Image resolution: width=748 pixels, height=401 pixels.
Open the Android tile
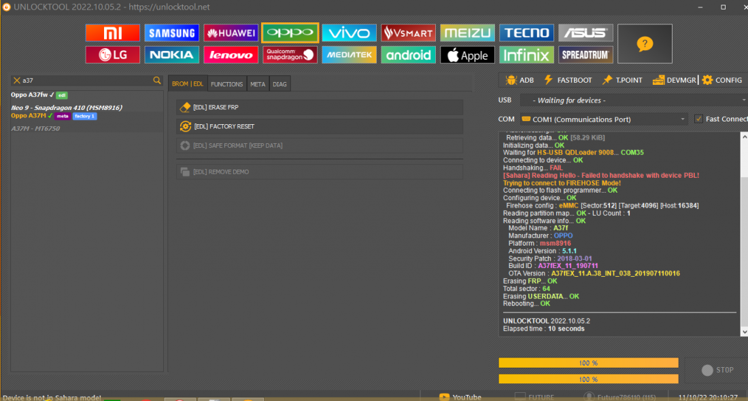409,55
